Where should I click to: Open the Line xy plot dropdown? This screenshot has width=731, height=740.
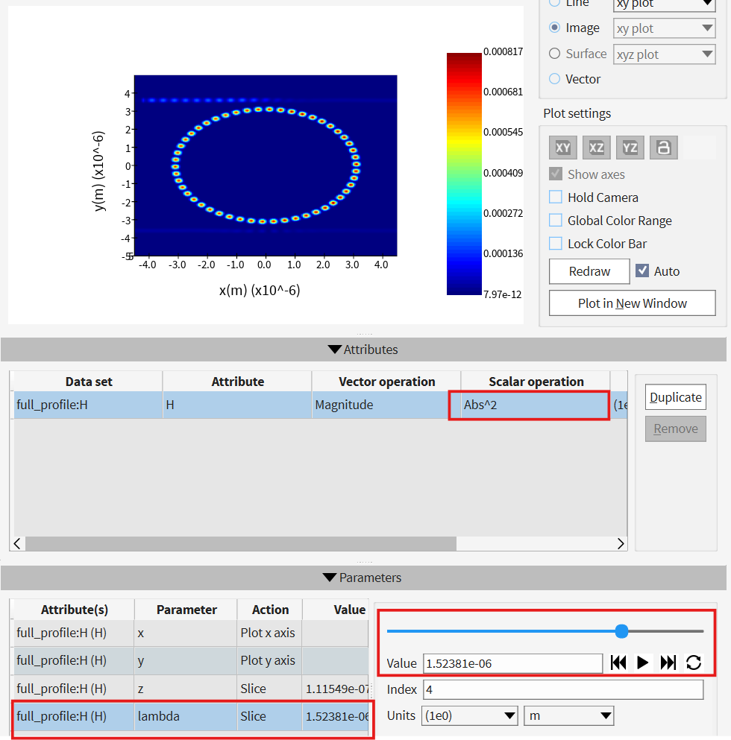665,4
